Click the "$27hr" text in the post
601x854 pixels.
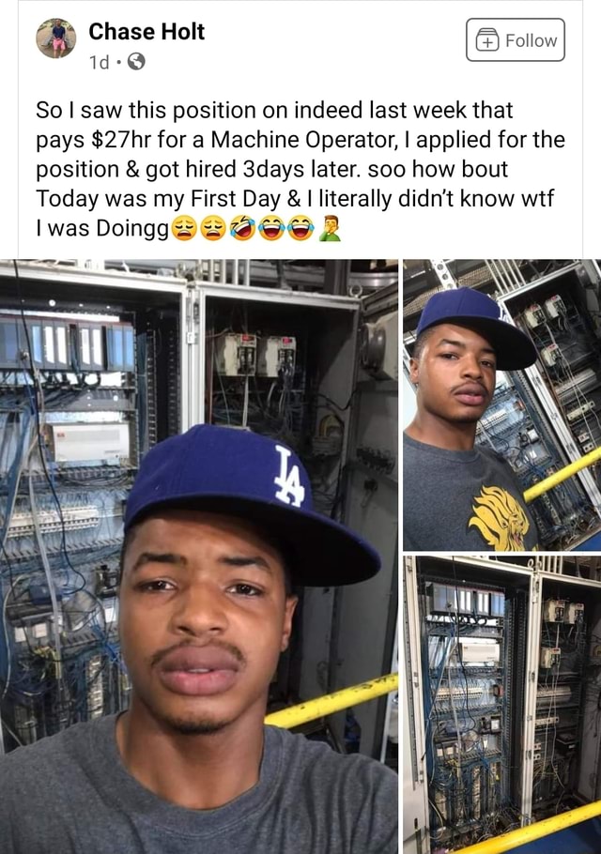click(x=120, y=140)
